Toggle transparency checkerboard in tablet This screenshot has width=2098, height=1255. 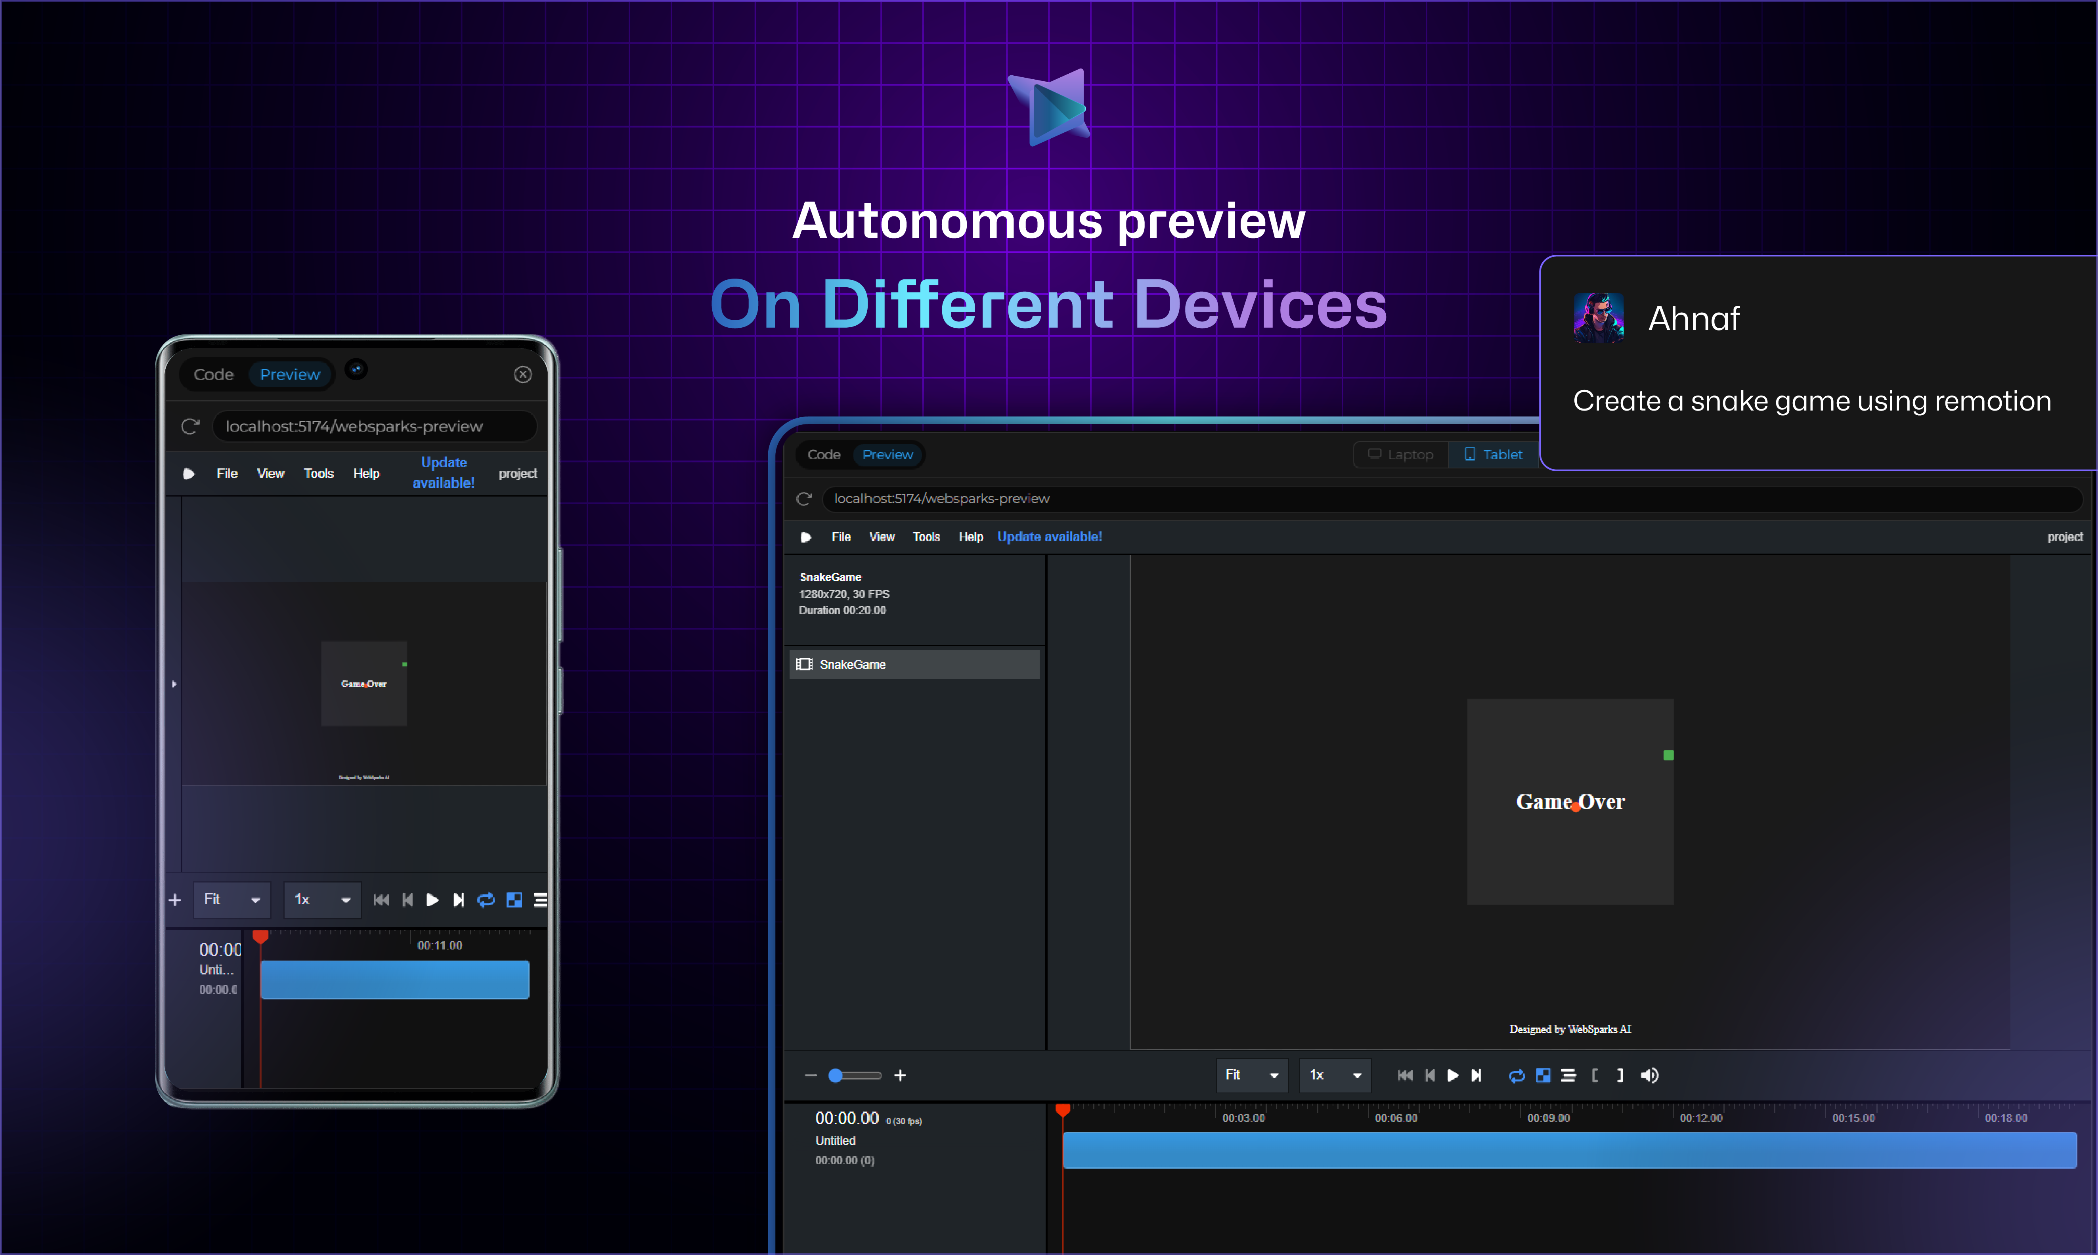click(x=1543, y=1076)
